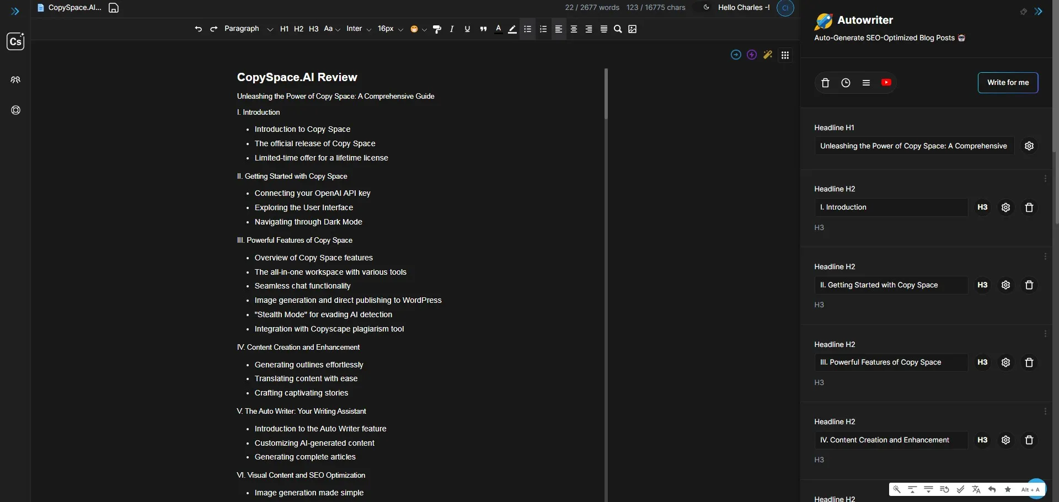1059x502 pixels.
Task: Open the text color picker
Action: click(498, 29)
